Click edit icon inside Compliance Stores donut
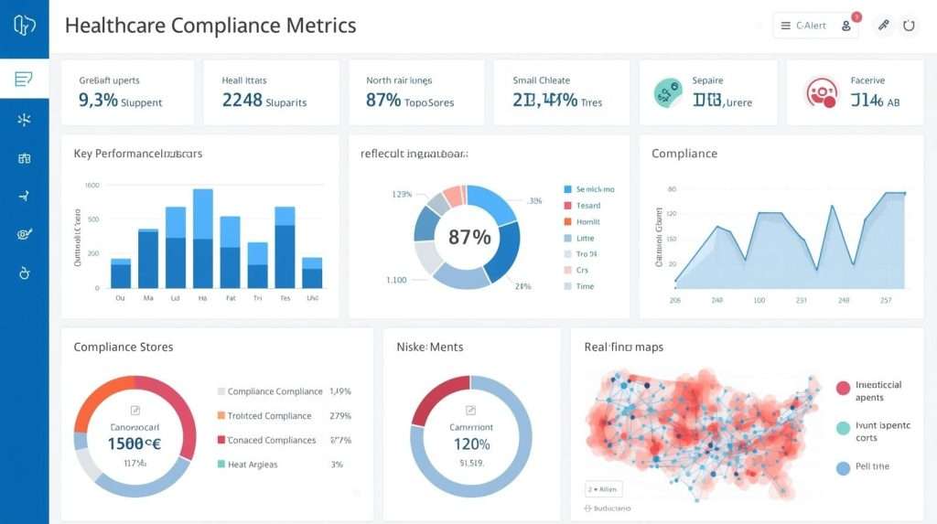The width and height of the screenshot is (937, 524). coord(135,410)
